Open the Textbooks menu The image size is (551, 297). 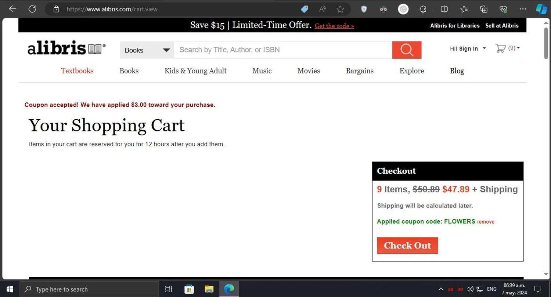(x=77, y=71)
